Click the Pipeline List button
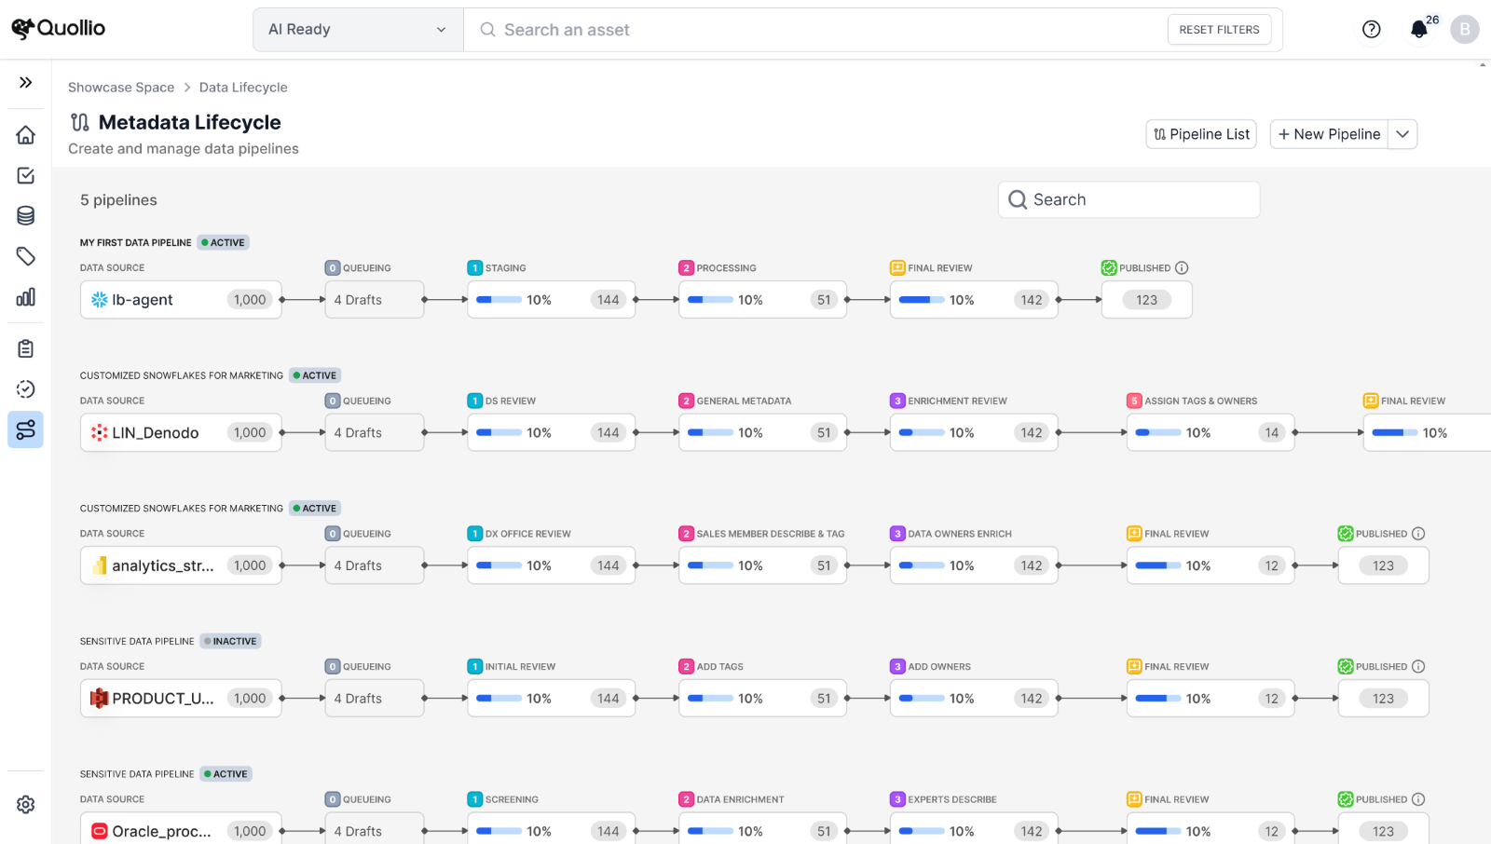The width and height of the screenshot is (1491, 844). [x=1201, y=134]
